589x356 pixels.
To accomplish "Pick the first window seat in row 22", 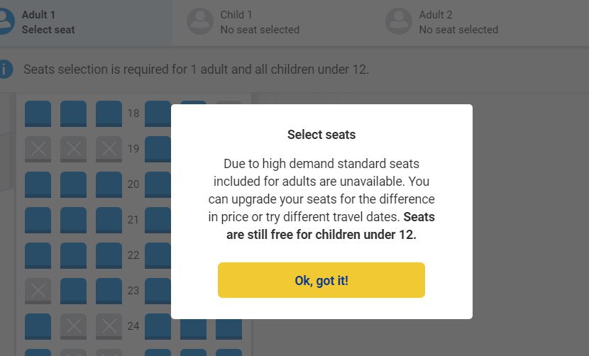I will pos(38,255).
